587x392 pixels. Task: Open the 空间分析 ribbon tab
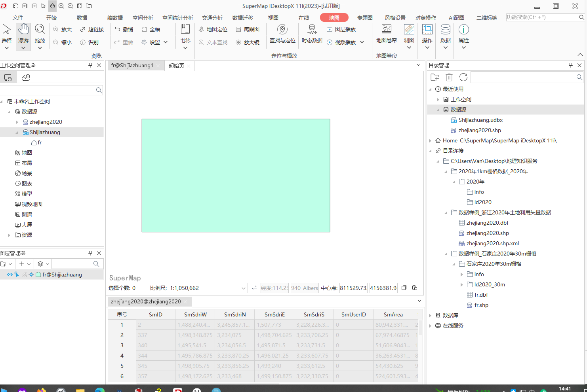[143, 18]
